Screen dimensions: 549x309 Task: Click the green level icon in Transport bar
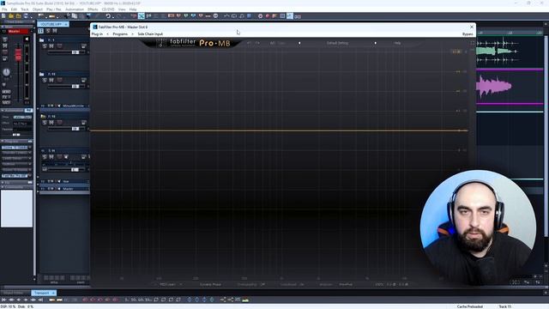pyautogui.click(x=245, y=300)
